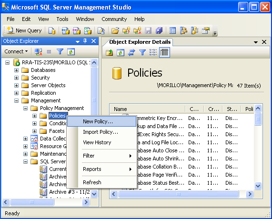272x219 pixels.
Task: Expand the Replication folder node
Action: (x=16, y=93)
